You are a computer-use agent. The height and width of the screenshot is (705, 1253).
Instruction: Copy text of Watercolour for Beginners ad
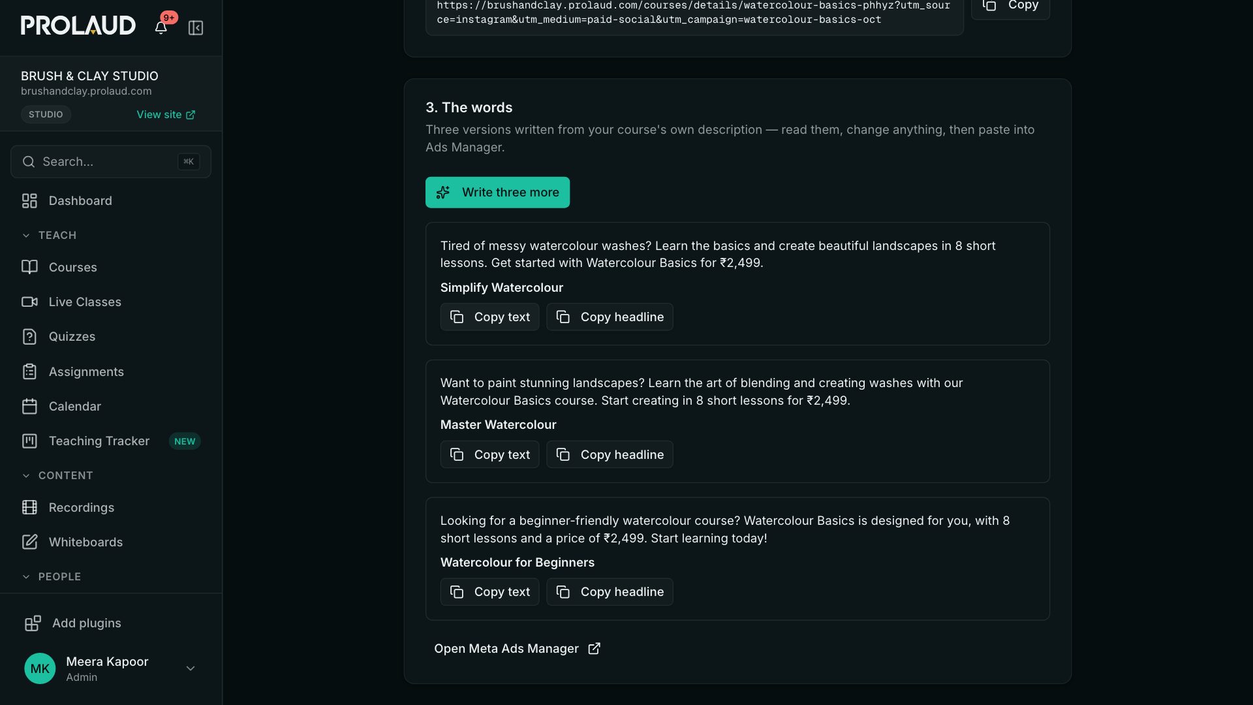click(489, 591)
